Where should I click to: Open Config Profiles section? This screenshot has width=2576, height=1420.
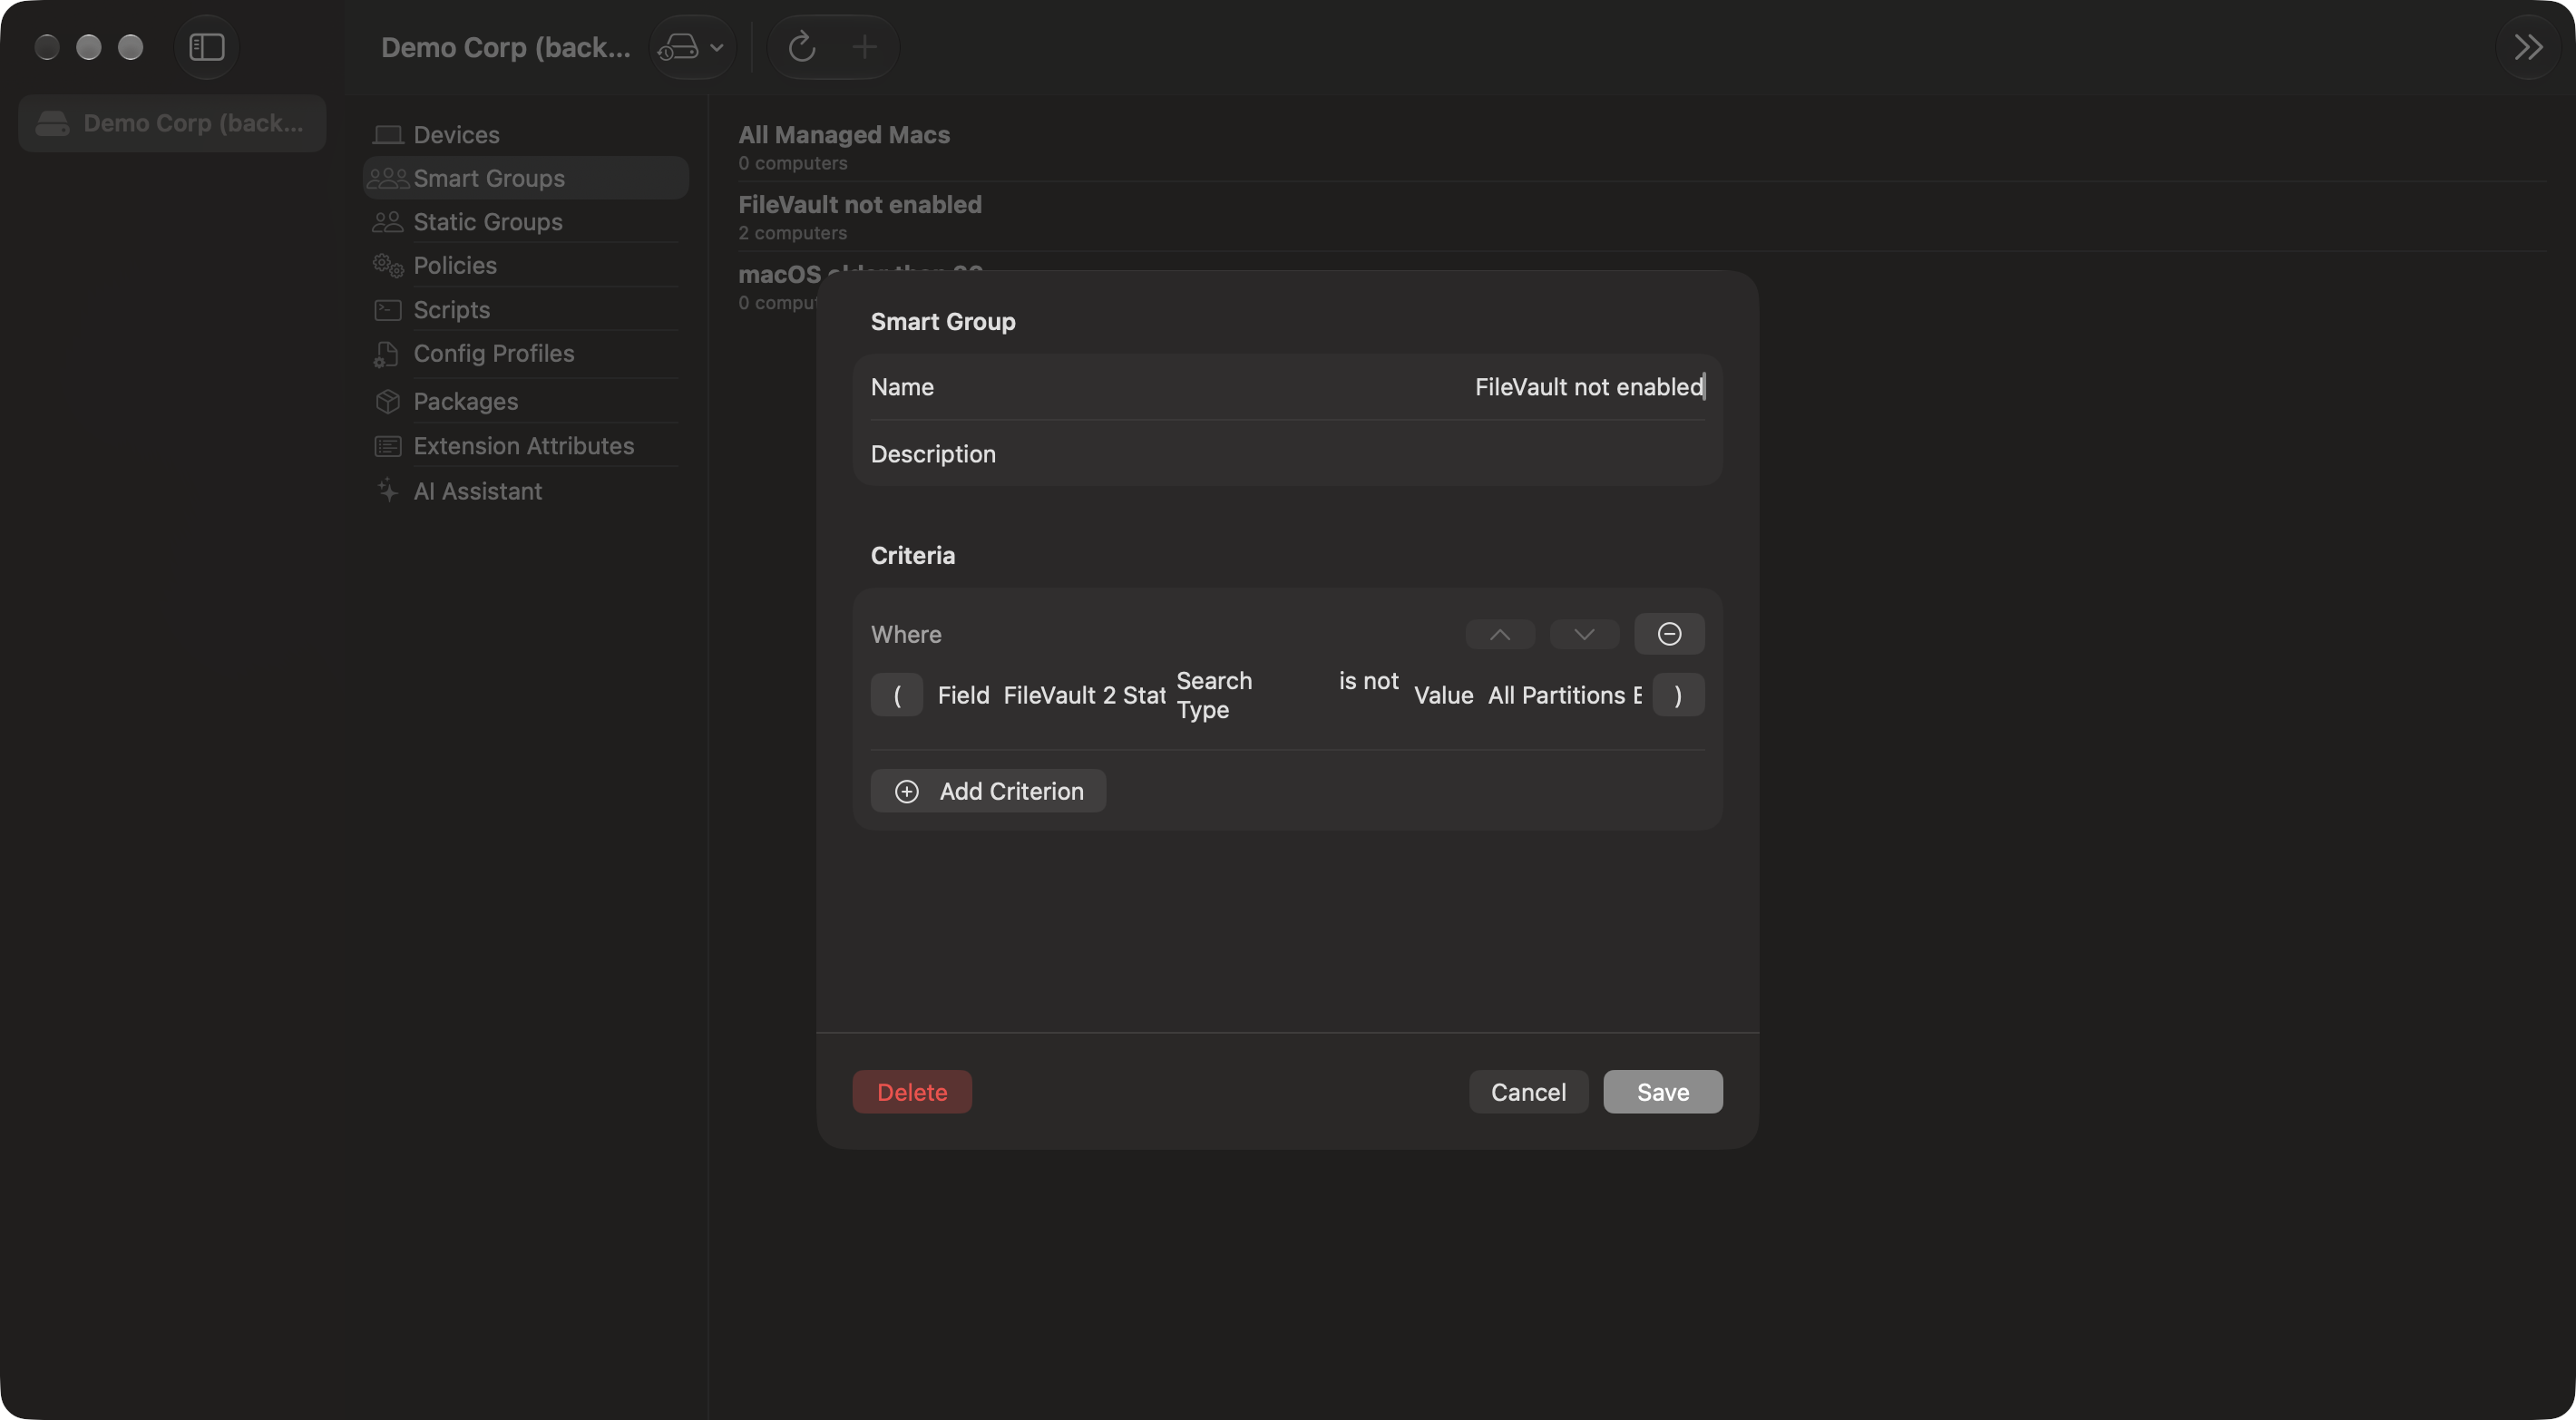[525, 354]
